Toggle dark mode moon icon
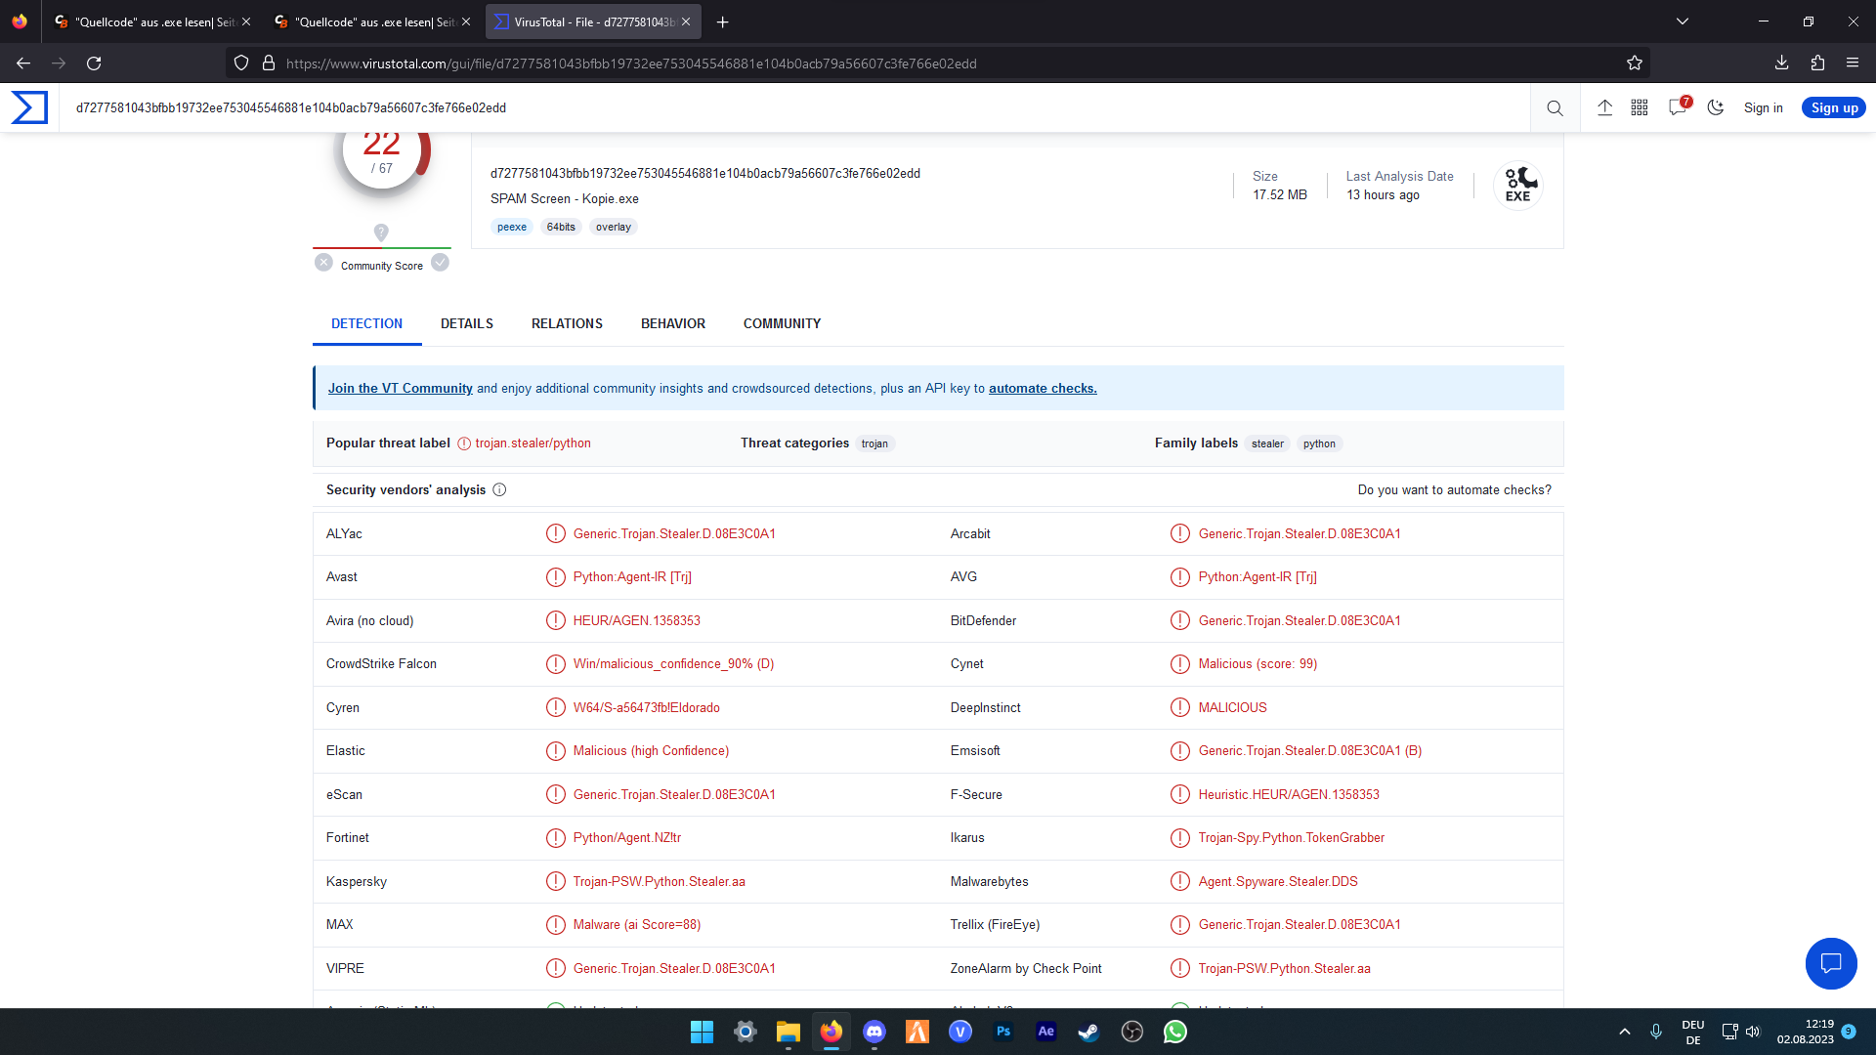1876x1055 pixels. [x=1715, y=108]
